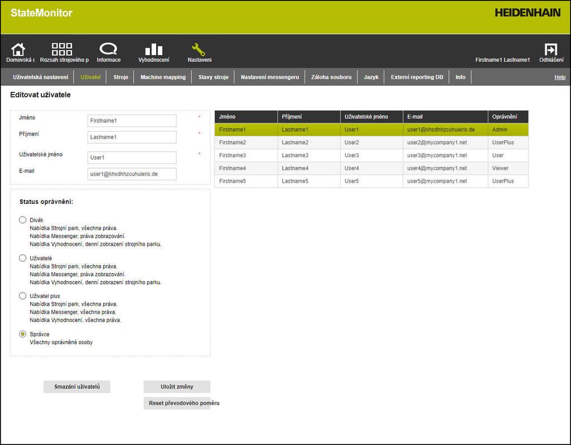The image size is (571, 445).
Task: Click the Příjmení input field
Action: (132, 137)
